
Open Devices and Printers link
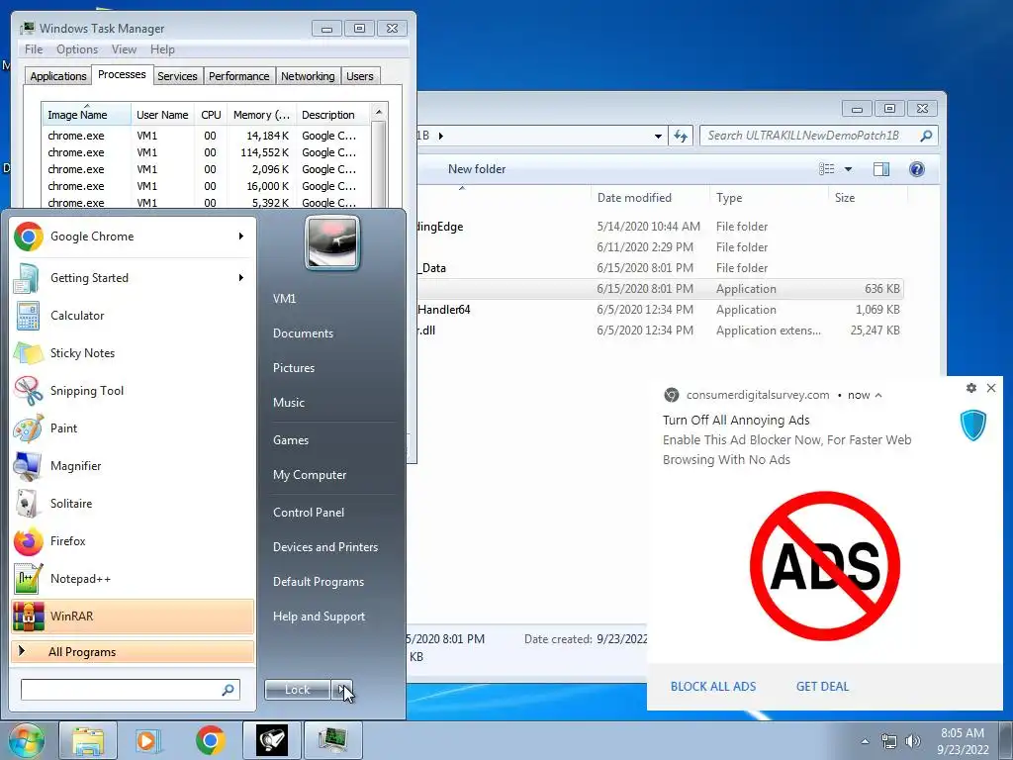click(x=325, y=546)
